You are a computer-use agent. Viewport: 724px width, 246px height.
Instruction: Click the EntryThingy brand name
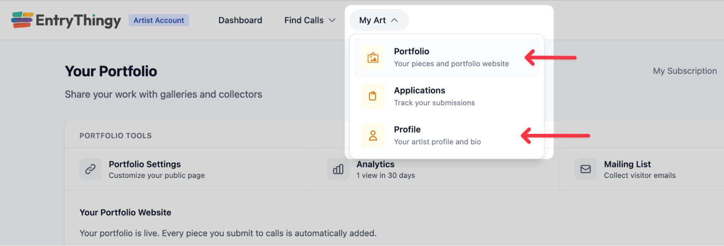[78, 21]
